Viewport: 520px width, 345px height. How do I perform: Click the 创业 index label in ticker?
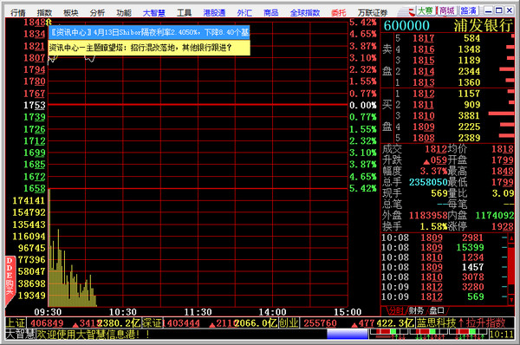289,322
